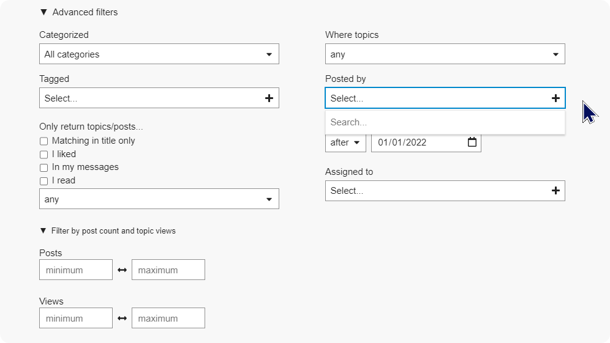Click the Only return topics/posts label
This screenshot has height=343, width=610.
pyautogui.click(x=91, y=127)
